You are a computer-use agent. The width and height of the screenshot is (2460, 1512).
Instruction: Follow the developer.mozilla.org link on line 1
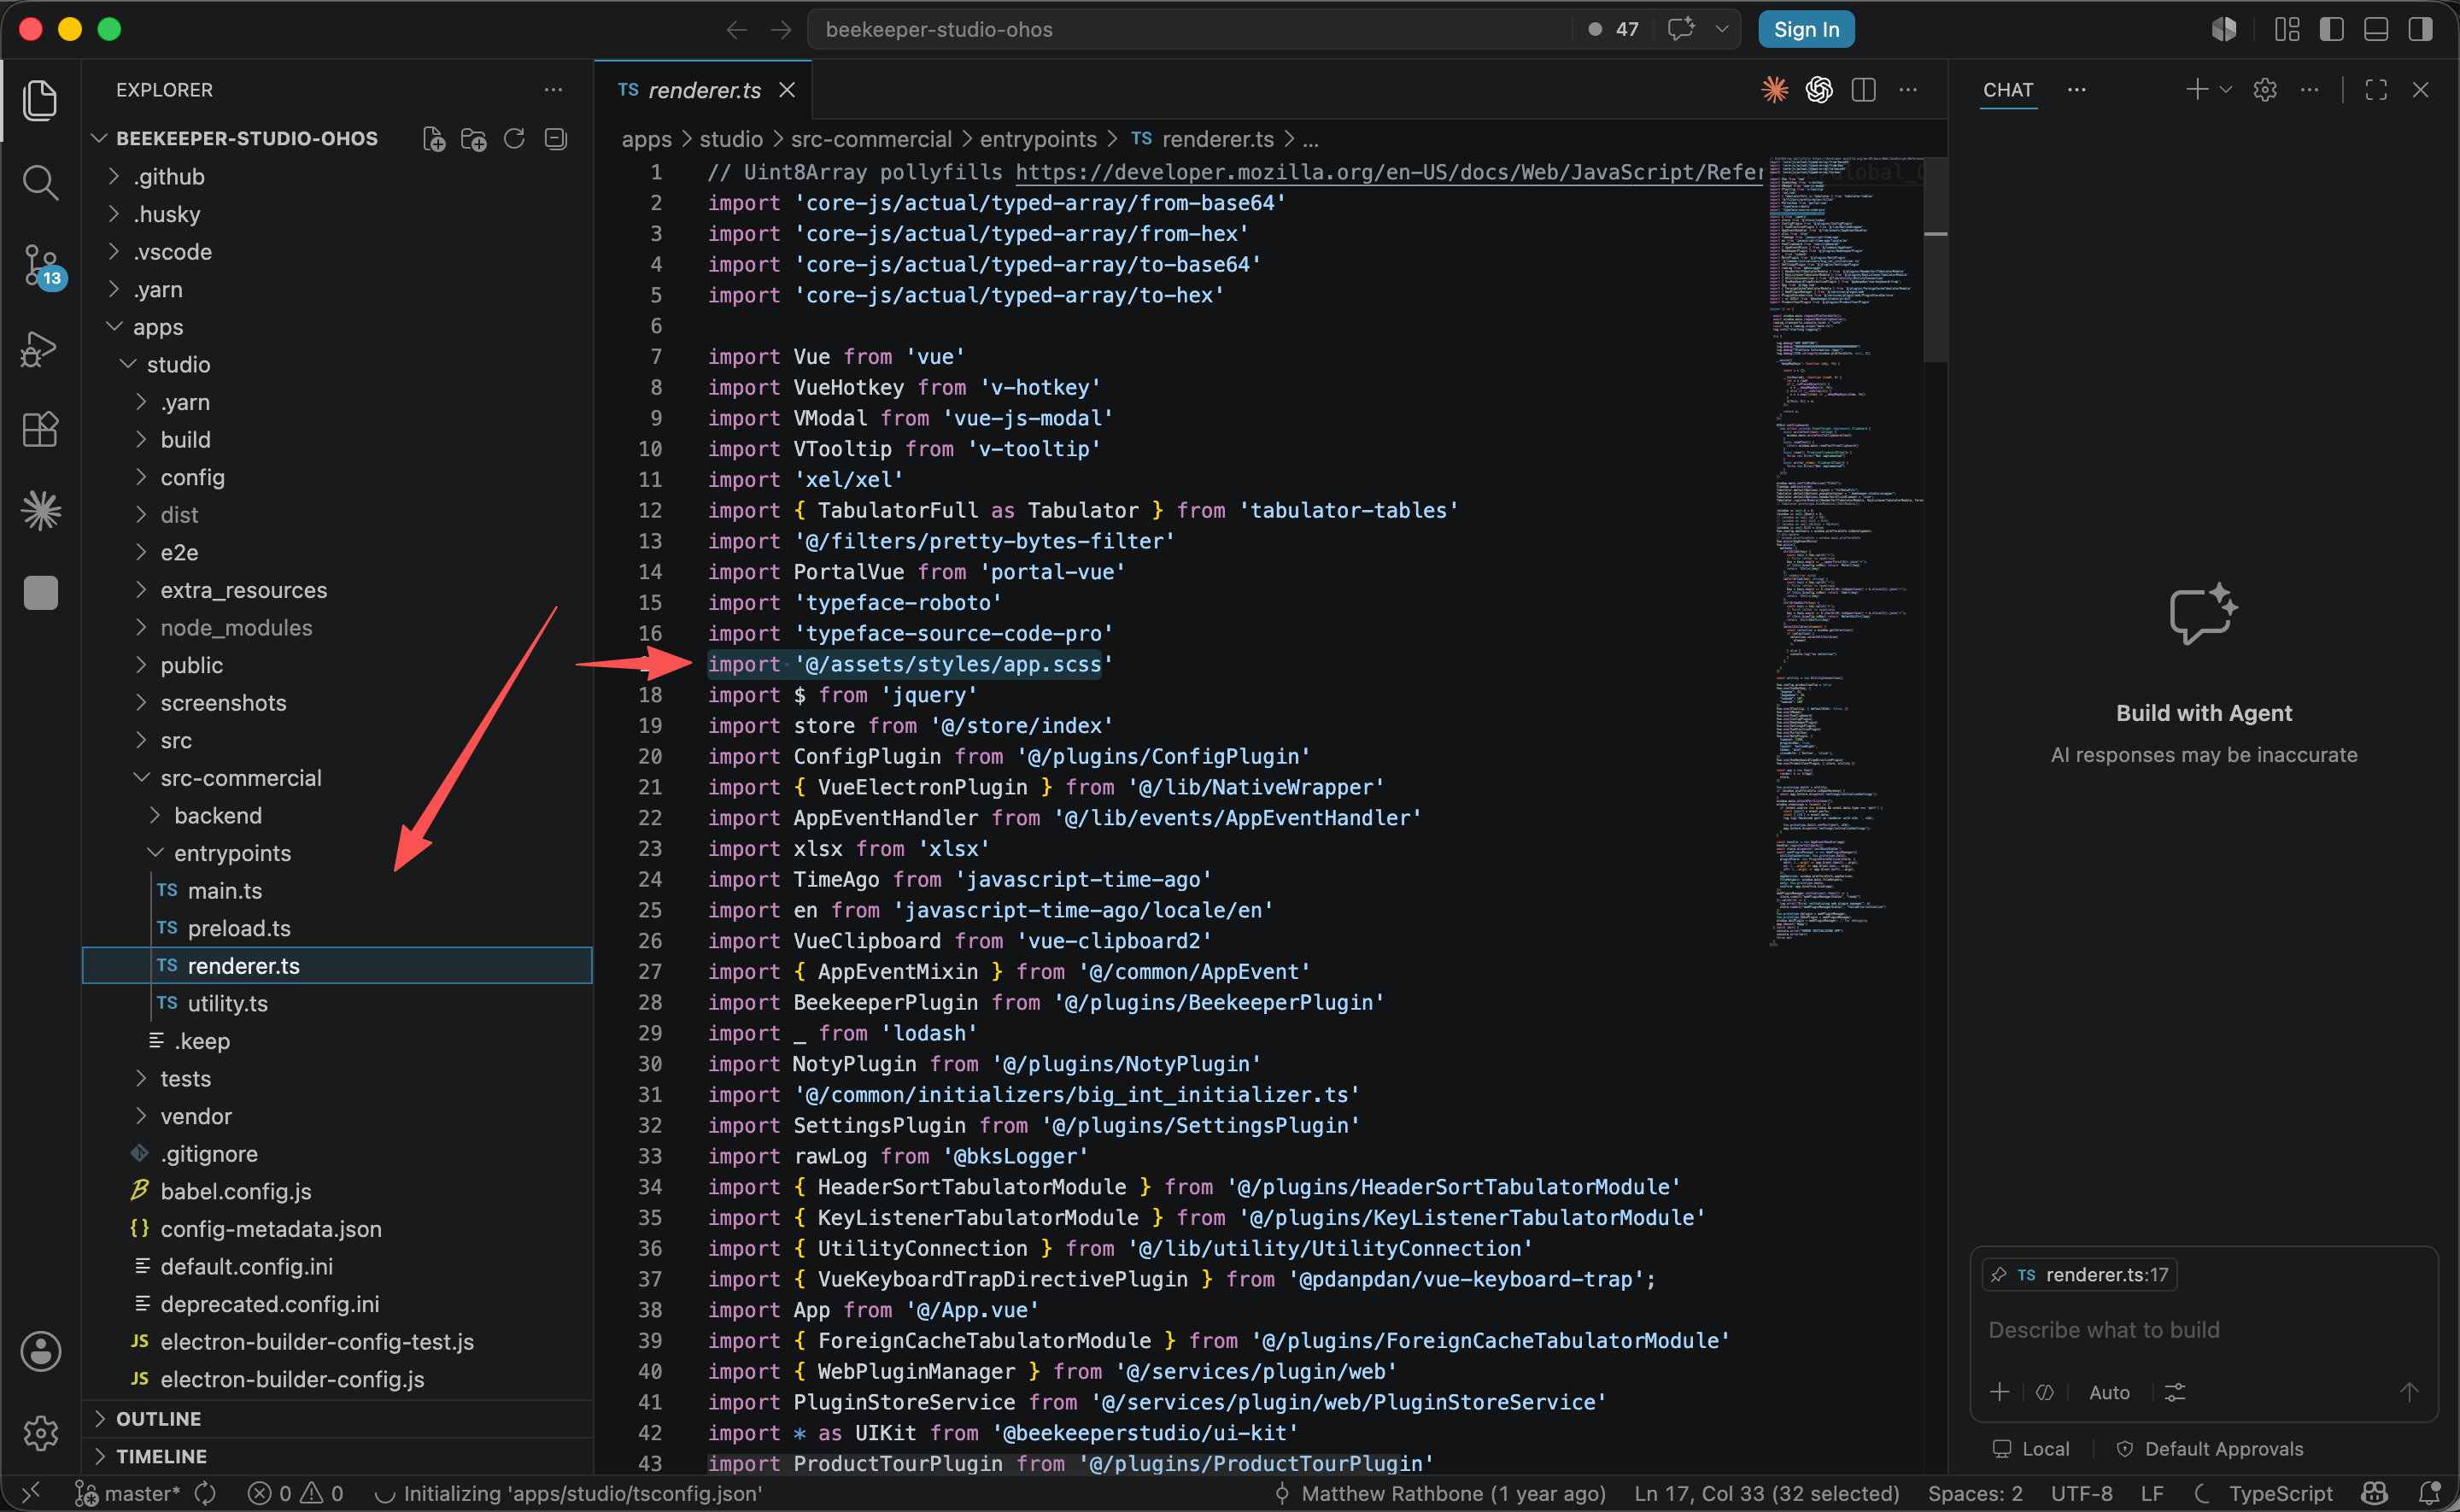pyautogui.click(x=1390, y=172)
